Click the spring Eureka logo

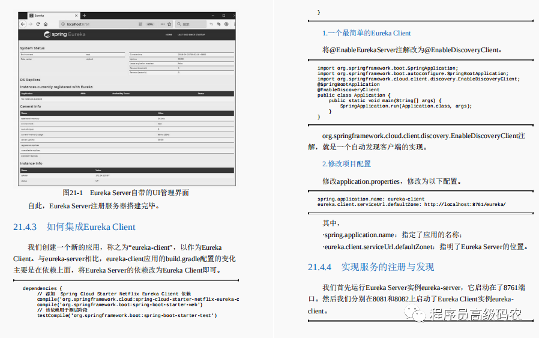point(65,34)
